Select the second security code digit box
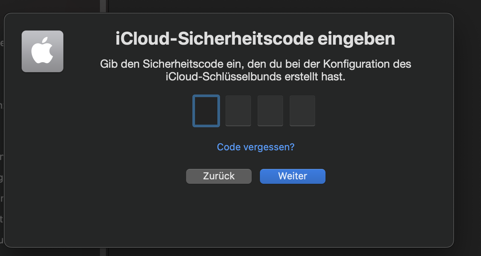Viewport: 481px width, 256px height. click(238, 111)
